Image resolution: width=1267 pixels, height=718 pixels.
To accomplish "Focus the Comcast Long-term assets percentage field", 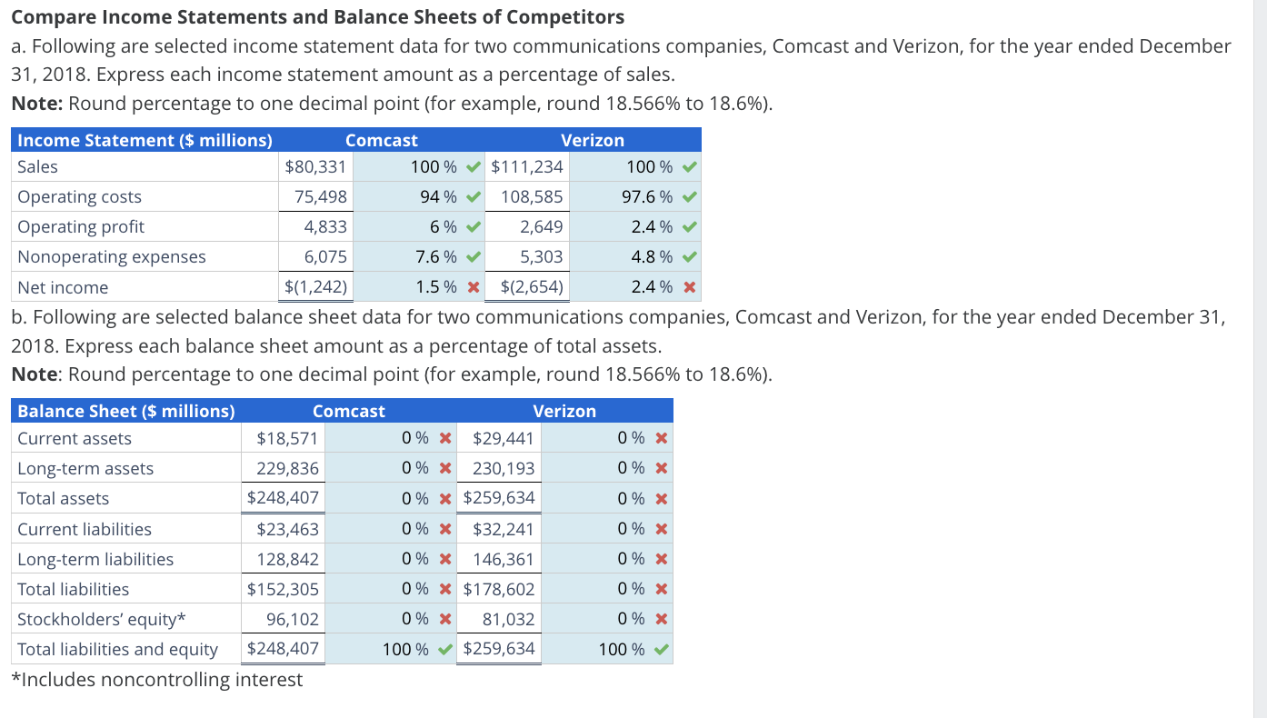I will coord(391,469).
